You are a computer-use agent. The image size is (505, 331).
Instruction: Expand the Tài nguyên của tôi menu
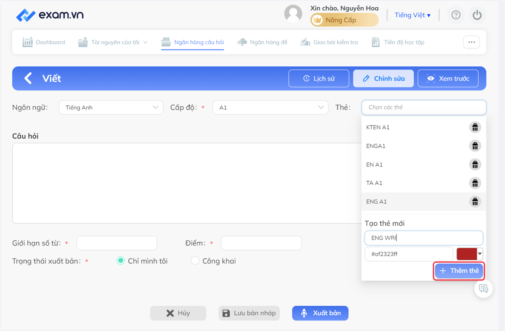(x=113, y=42)
